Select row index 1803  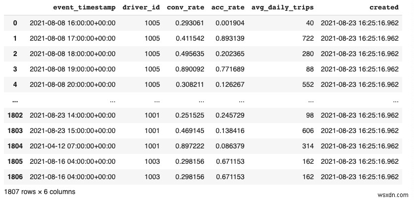coord(15,131)
